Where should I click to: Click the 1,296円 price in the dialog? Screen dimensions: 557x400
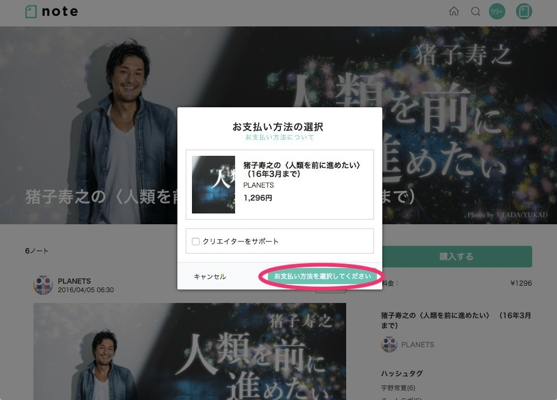click(x=258, y=198)
